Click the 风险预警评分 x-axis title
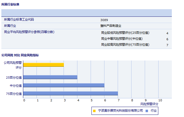 click(149, 104)
